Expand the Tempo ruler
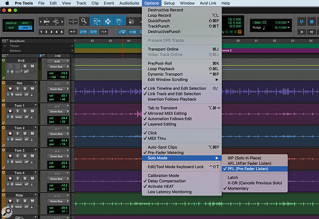Screen dimensions: 319x219 click(x=5, y=46)
